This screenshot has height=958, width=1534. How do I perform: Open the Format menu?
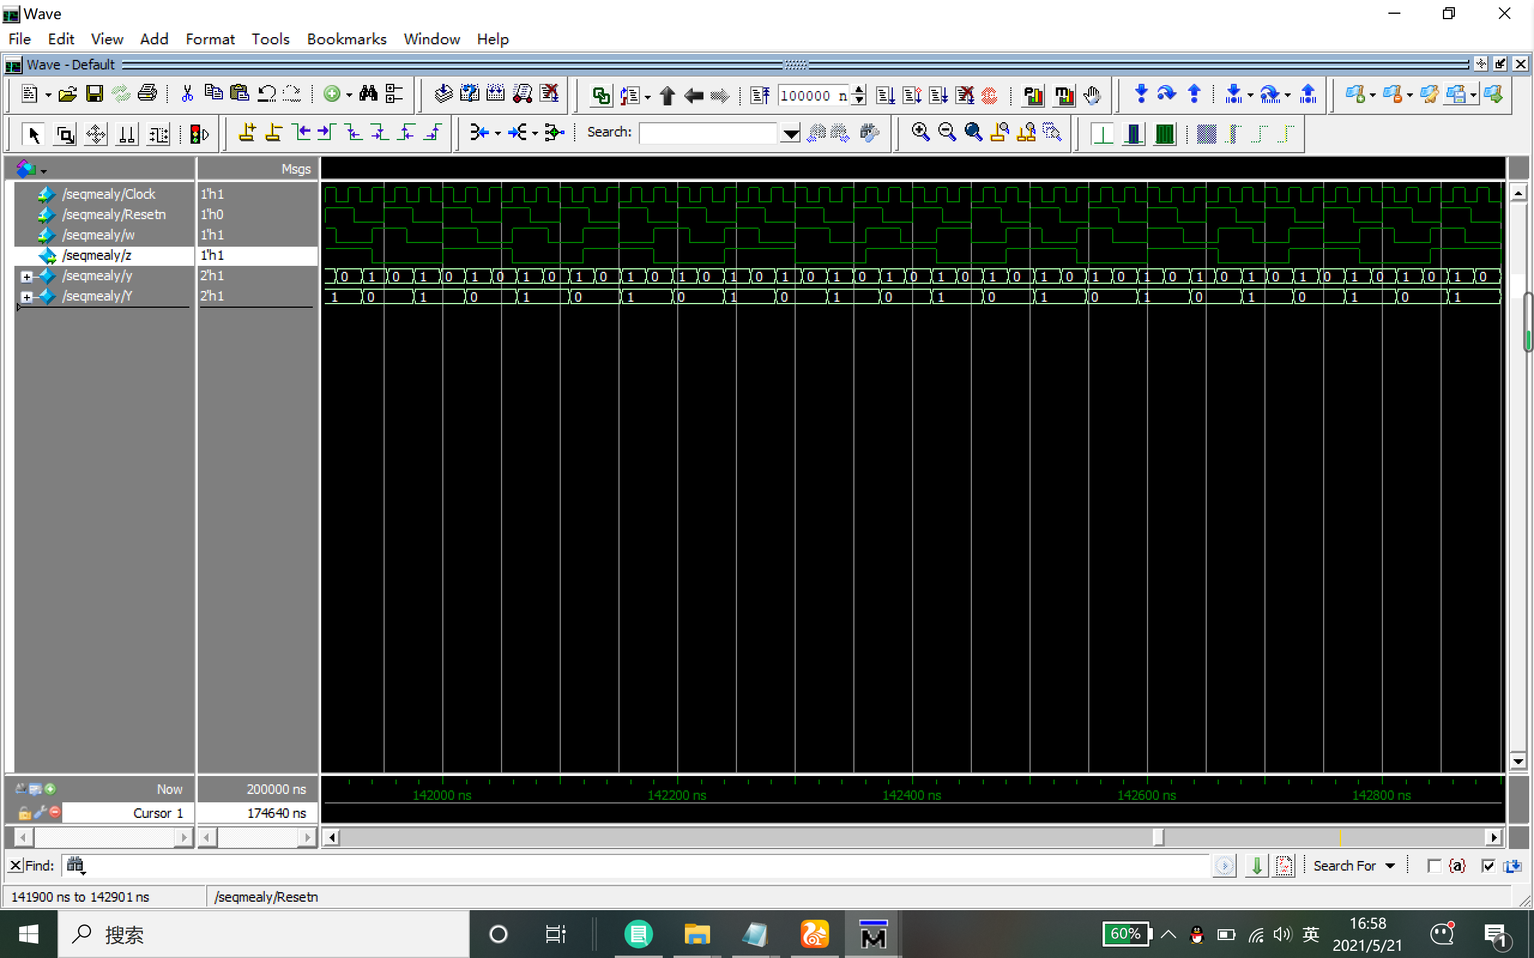click(x=210, y=40)
